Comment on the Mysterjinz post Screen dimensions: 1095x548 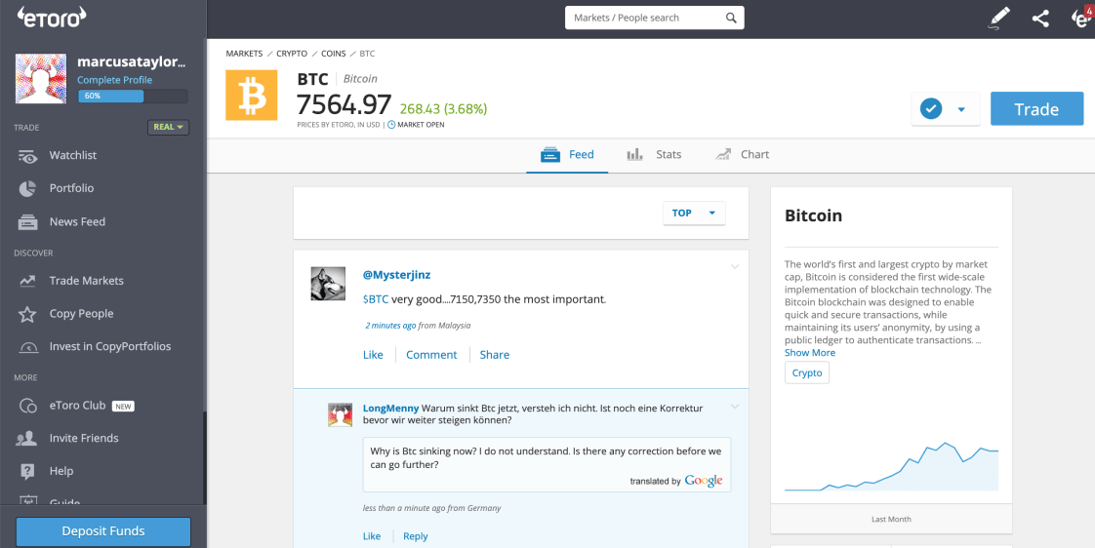431,355
